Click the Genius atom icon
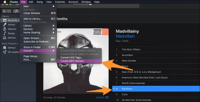 (x=4, y=48)
